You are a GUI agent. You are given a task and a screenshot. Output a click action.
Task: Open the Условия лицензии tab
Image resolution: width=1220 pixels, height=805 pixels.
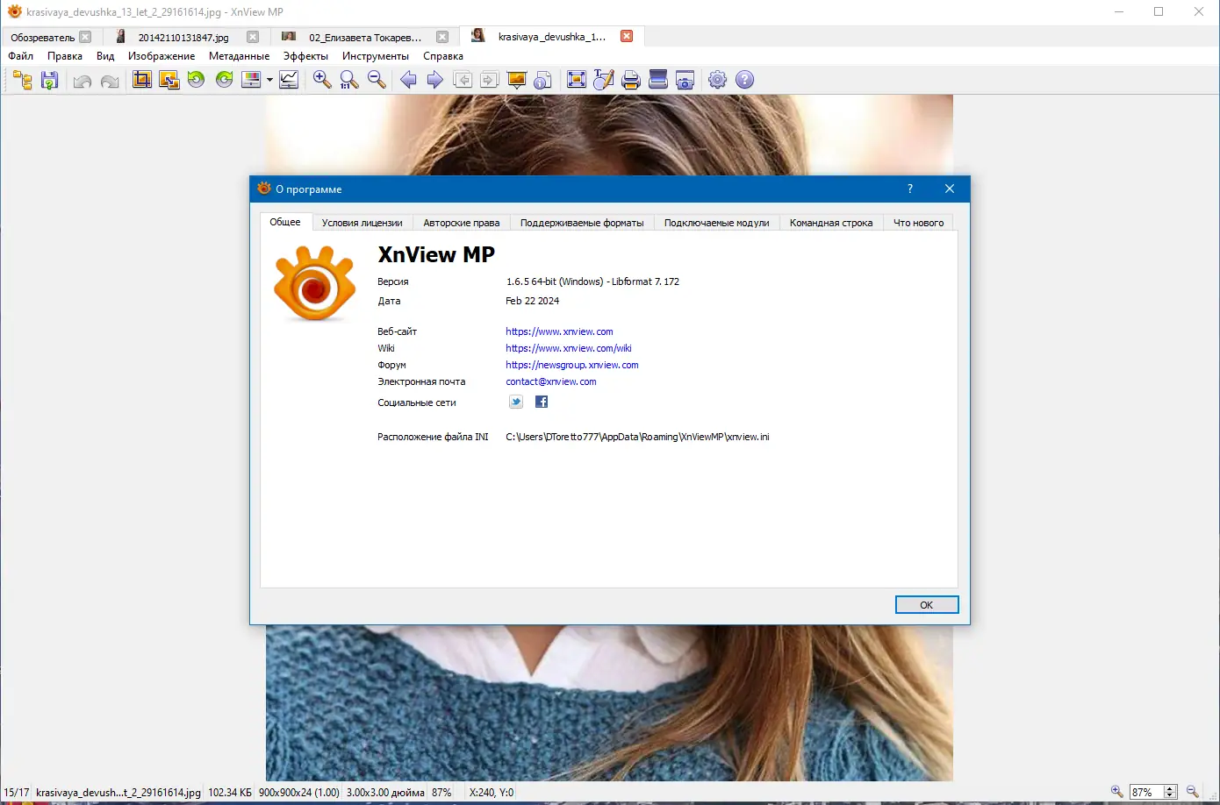tap(362, 223)
